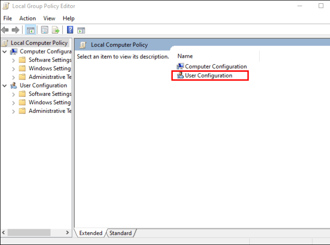Expand Software Settings under Computer Configuration
This screenshot has width=330, height=245.
coord(13,60)
